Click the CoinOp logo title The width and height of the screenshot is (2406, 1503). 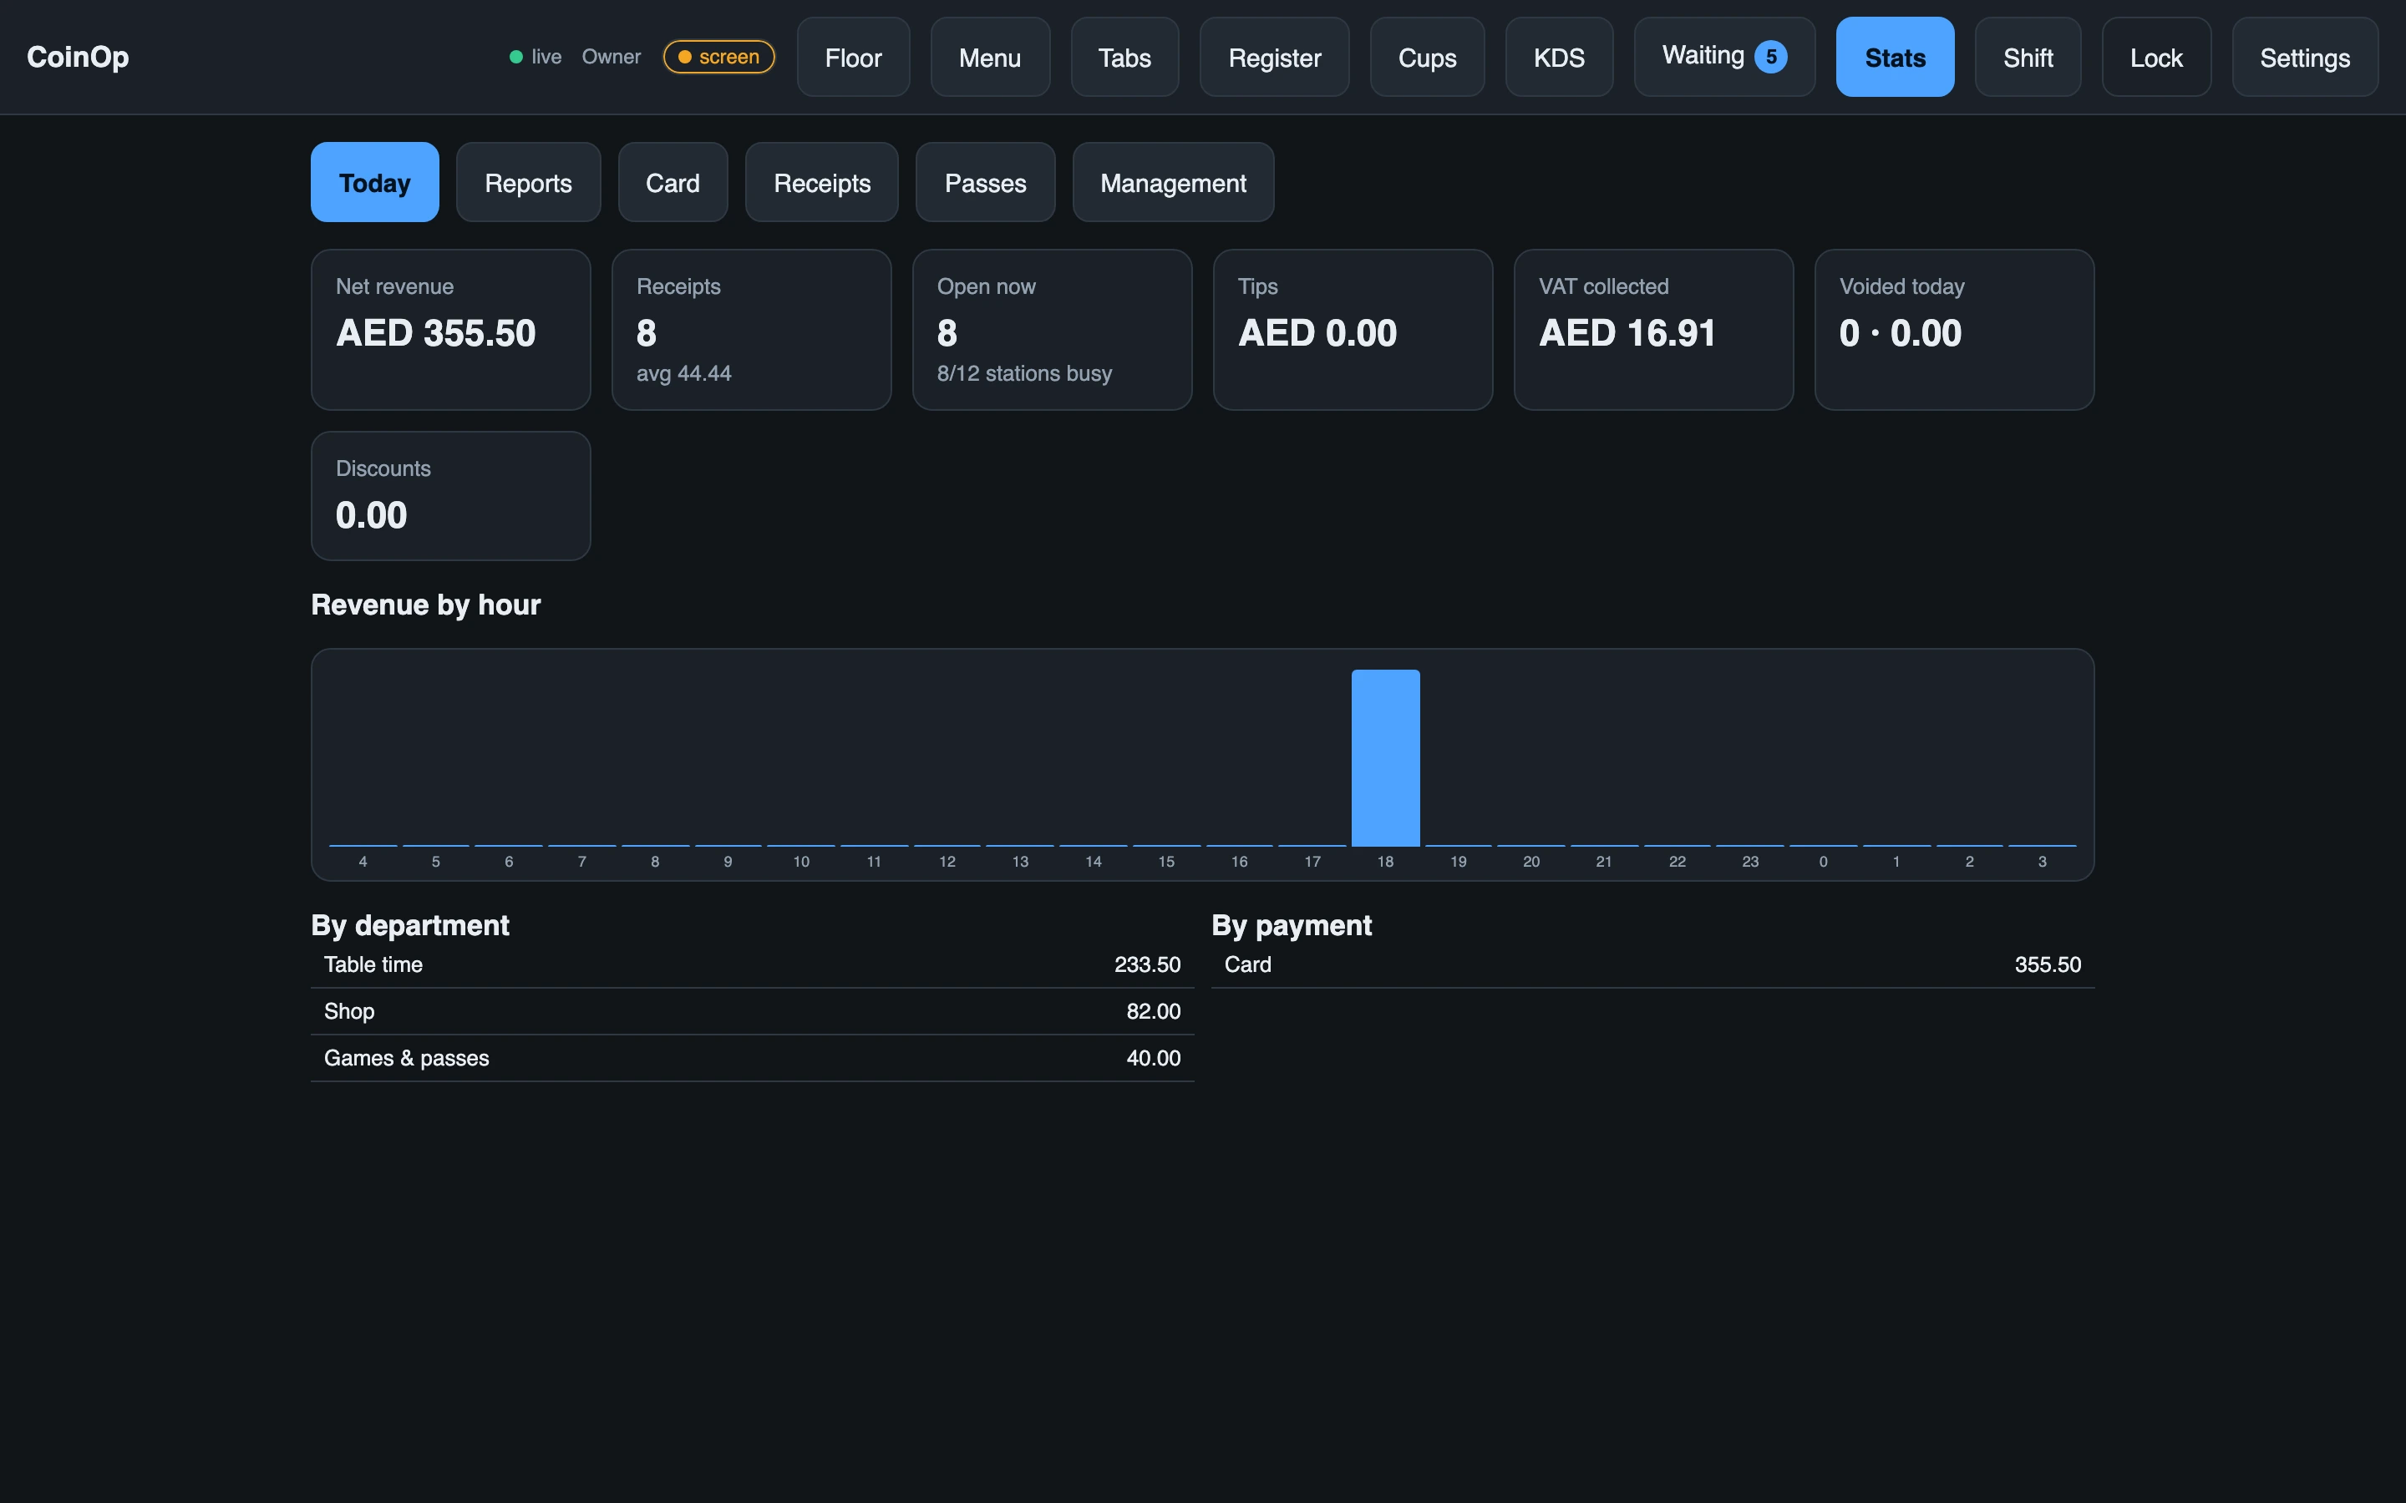click(x=78, y=57)
